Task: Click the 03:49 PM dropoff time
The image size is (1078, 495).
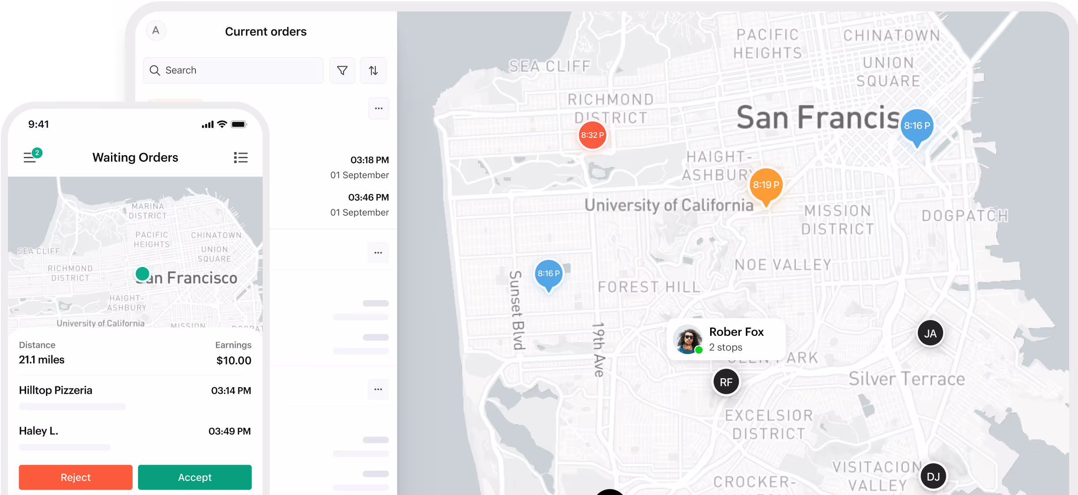Action: point(229,431)
